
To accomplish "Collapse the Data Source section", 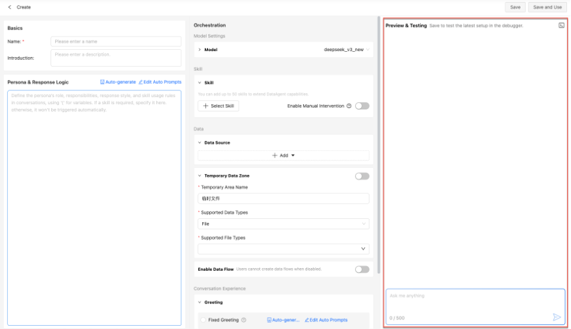I will (200, 142).
